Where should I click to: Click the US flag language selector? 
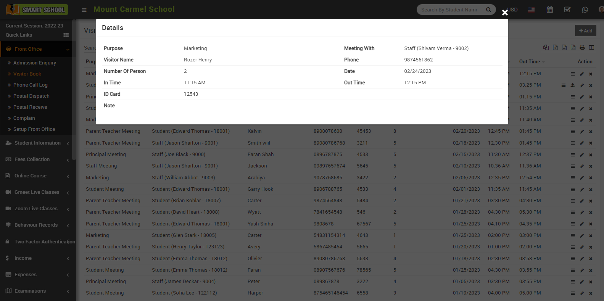(x=531, y=10)
